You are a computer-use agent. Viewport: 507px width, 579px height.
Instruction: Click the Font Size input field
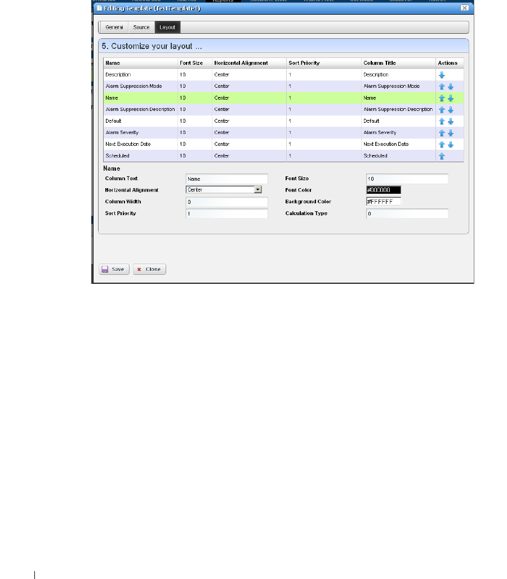pyautogui.click(x=407, y=179)
